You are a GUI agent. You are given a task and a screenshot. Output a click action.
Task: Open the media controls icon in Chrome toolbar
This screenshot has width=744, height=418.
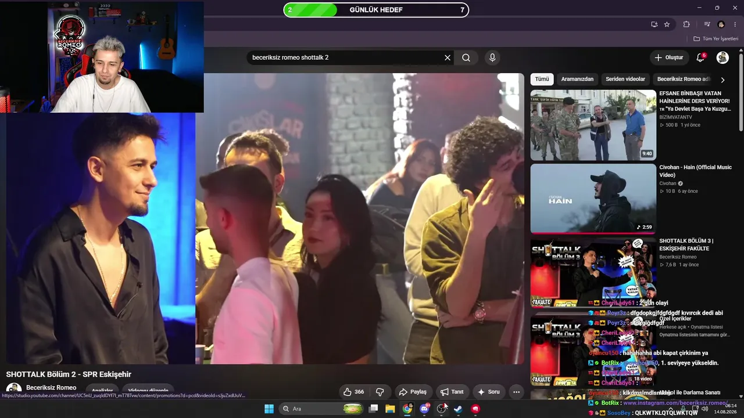tap(707, 24)
